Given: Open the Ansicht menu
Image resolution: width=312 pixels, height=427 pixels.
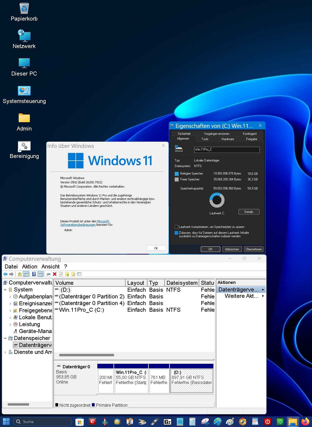Looking at the screenshot, I should point(50,267).
